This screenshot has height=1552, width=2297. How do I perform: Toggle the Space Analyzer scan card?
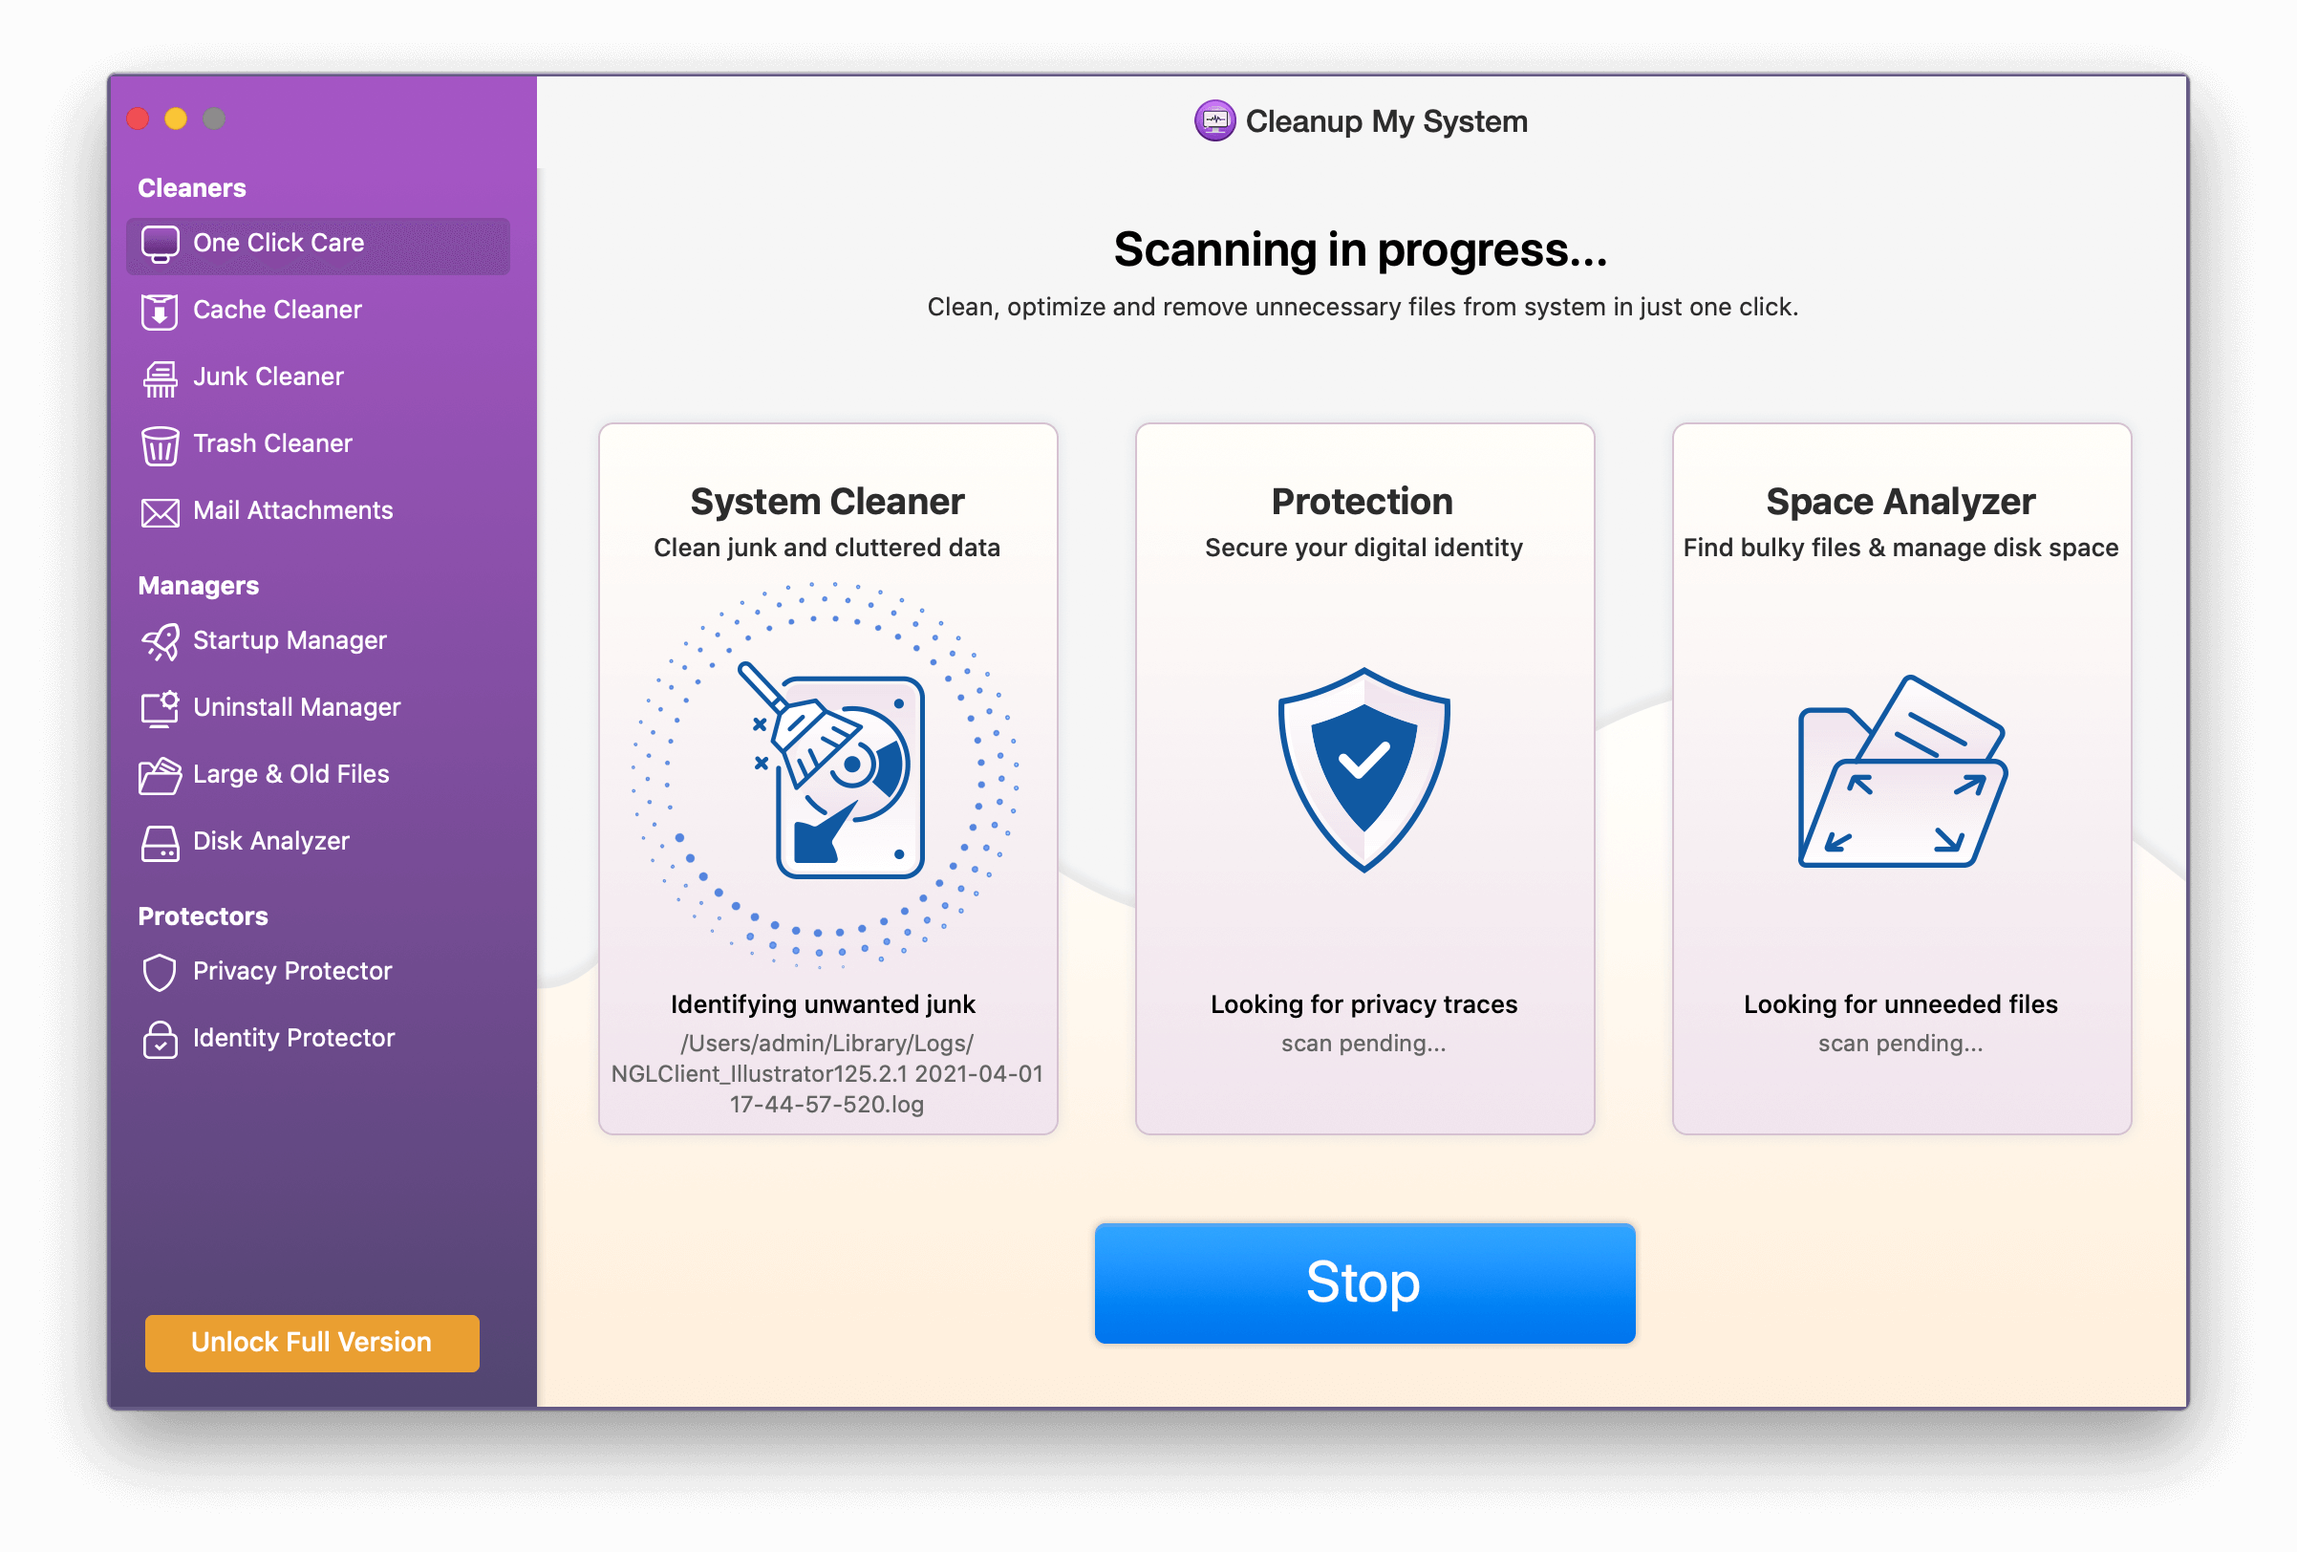(1900, 780)
